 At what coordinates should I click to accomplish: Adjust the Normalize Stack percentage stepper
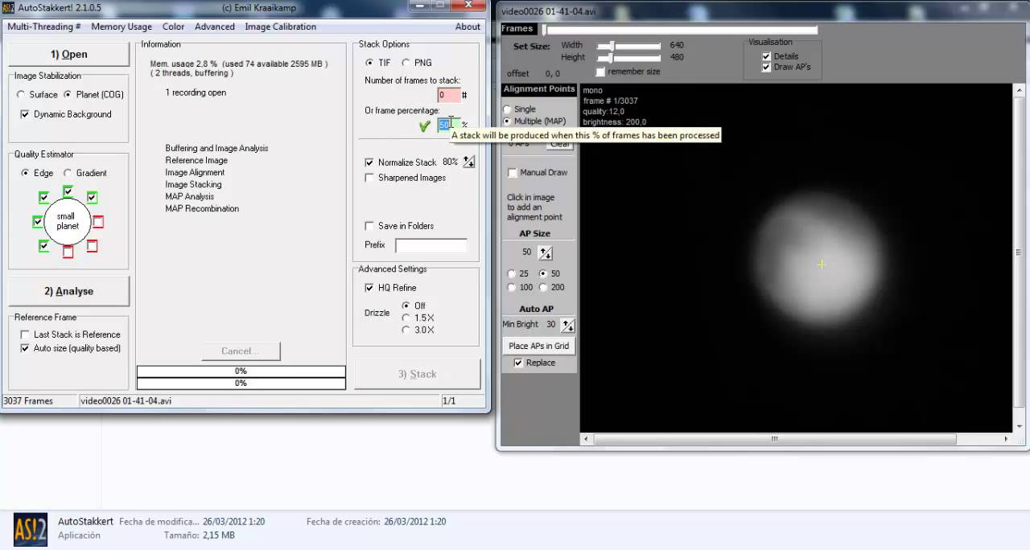[468, 162]
